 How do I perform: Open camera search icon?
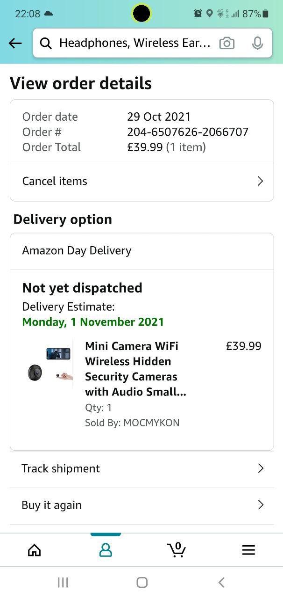click(227, 44)
